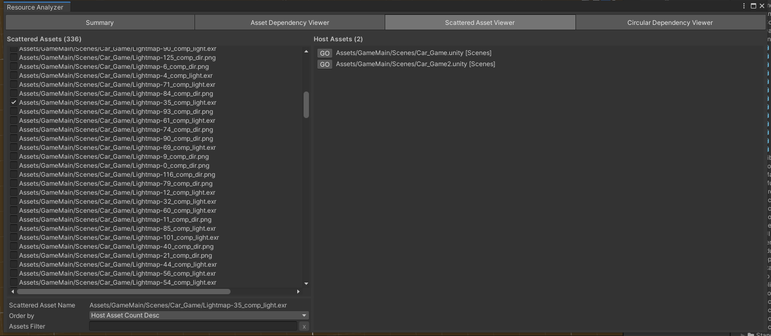The width and height of the screenshot is (771, 336).
Task: Switch to the Summary tab
Action: [x=100, y=22]
